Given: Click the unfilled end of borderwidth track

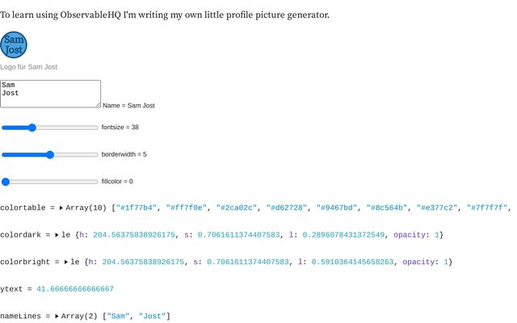Looking at the screenshot, I should (x=94, y=154).
